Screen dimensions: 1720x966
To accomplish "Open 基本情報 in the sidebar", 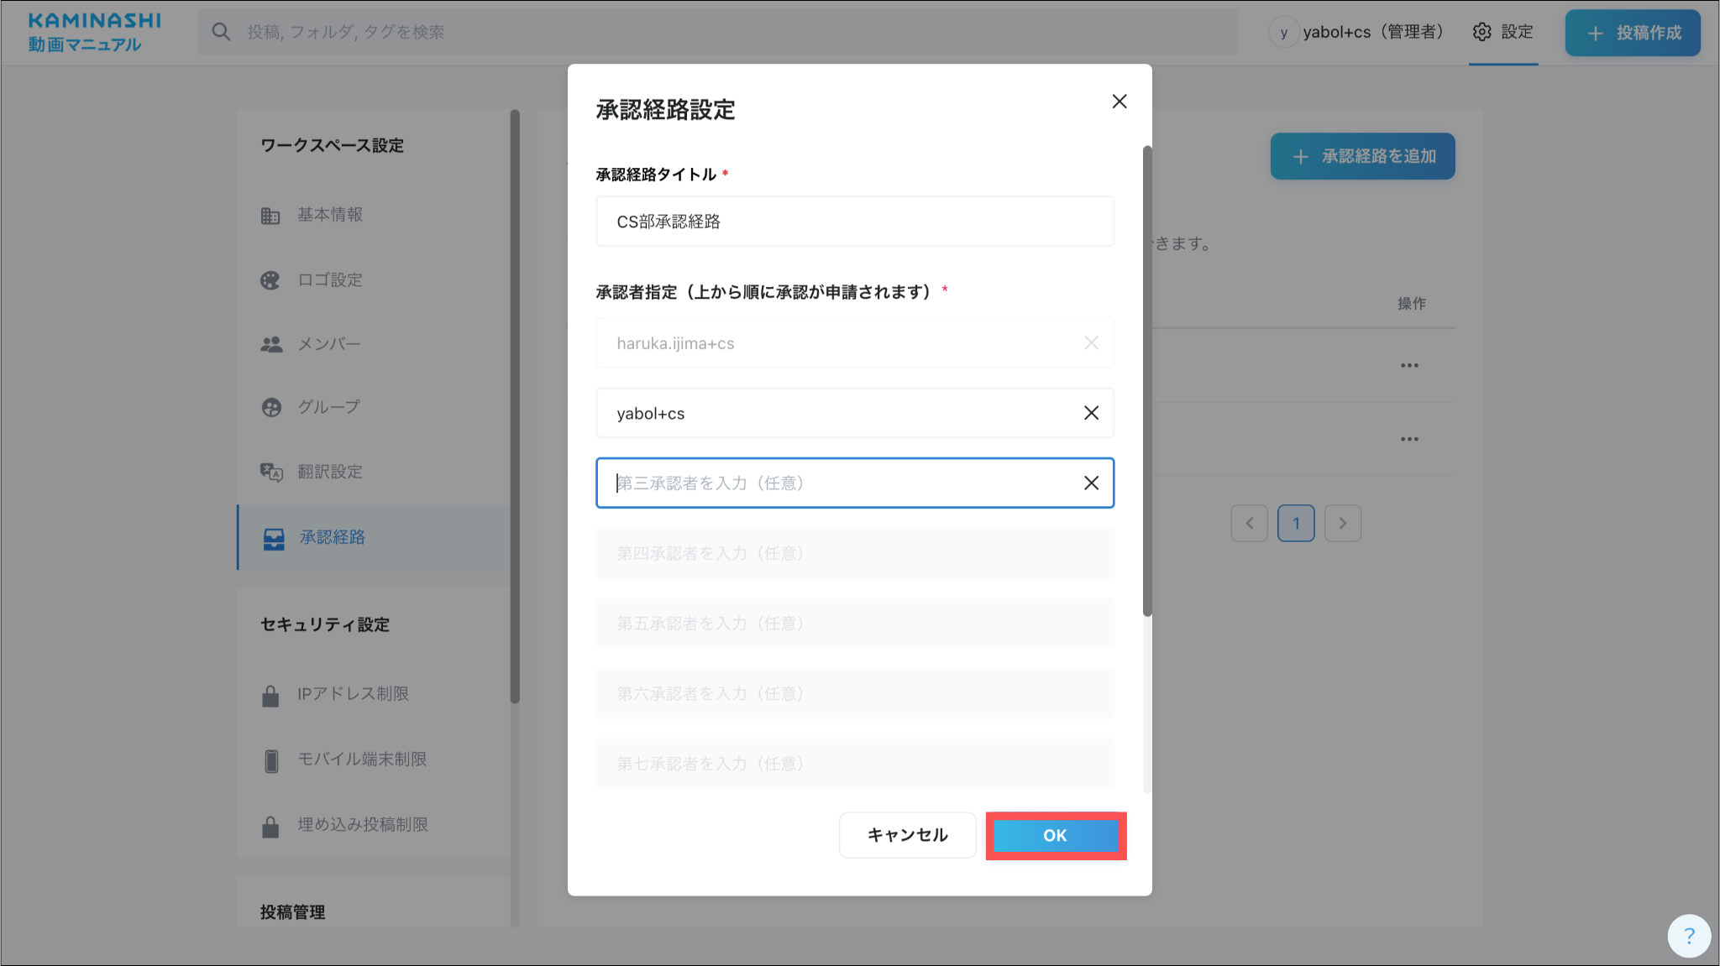I will coord(330,215).
